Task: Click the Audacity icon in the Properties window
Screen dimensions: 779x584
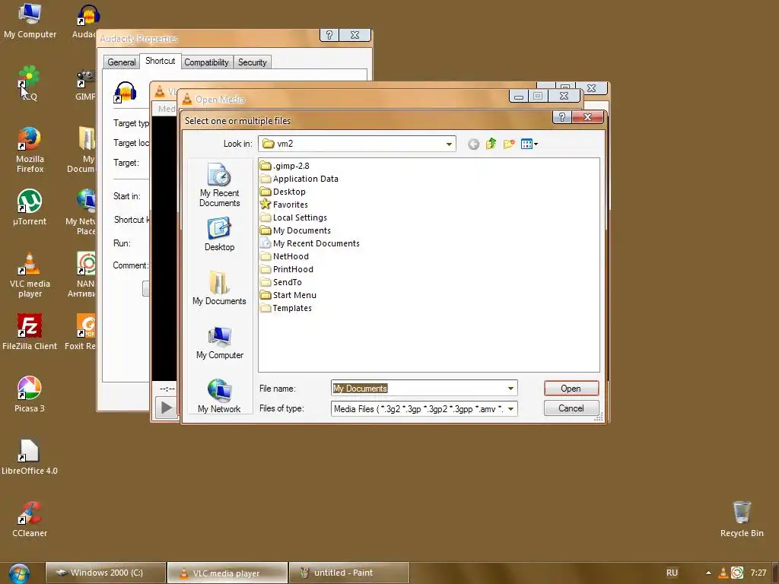Action: pyautogui.click(x=125, y=92)
